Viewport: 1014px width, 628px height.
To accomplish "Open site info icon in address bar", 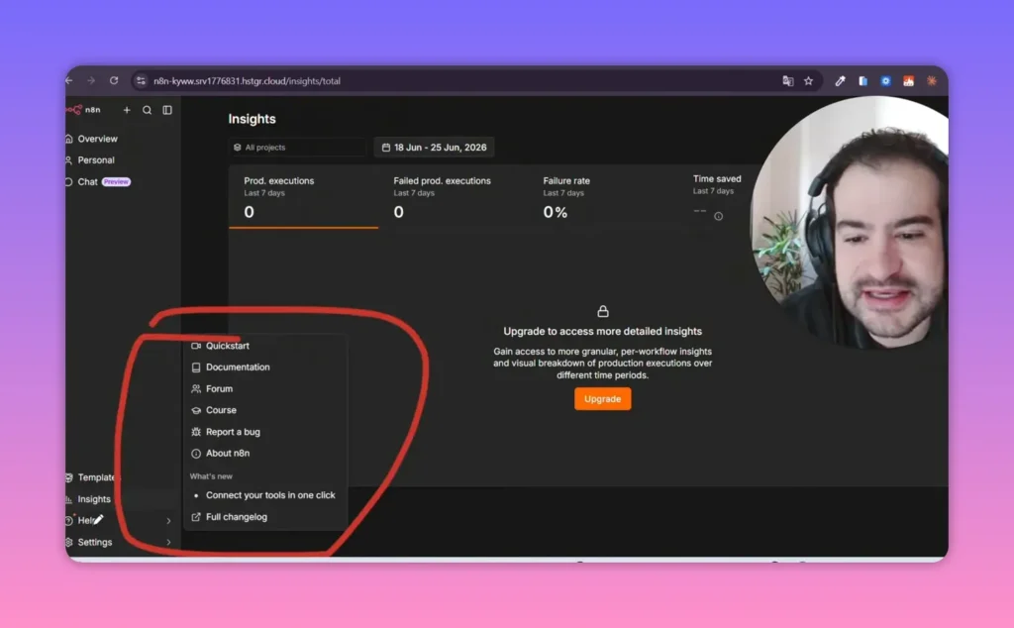I will (x=141, y=81).
